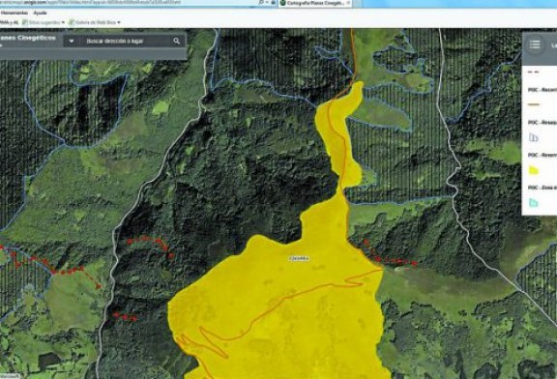Viewport: 557px width, 379px height.
Task: Open the legend panel list icon
Action: tap(534, 44)
